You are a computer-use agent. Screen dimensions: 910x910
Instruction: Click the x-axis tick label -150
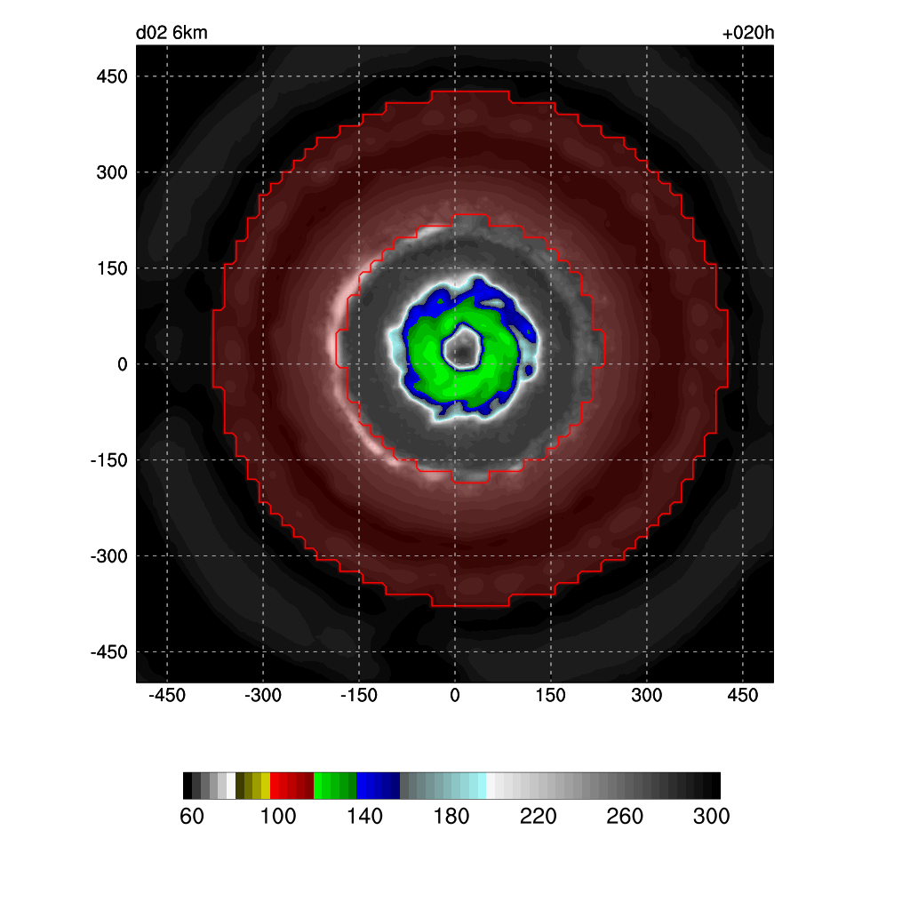pyautogui.click(x=359, y=695)
